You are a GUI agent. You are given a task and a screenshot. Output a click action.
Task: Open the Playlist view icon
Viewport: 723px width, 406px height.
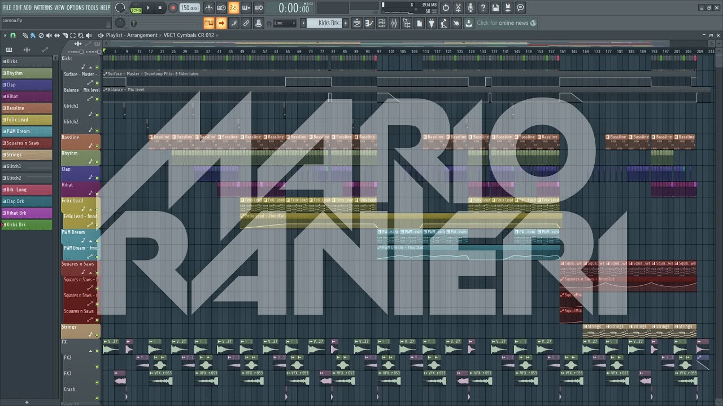click(x=357, y=23)
